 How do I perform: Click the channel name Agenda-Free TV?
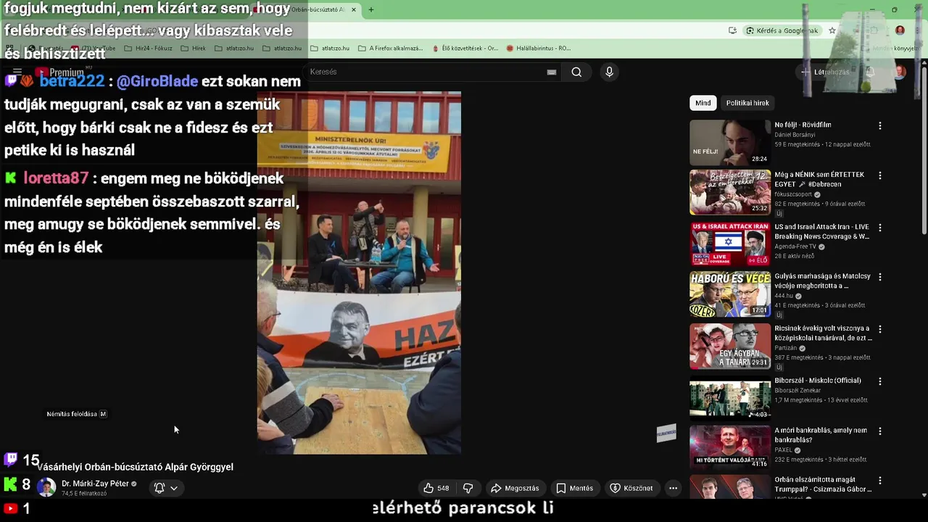click(x=796, y=246)
